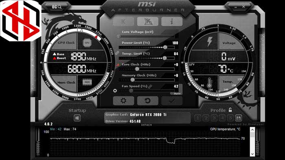Click the 1890 MHz GPU clock reading

[83, 56]
